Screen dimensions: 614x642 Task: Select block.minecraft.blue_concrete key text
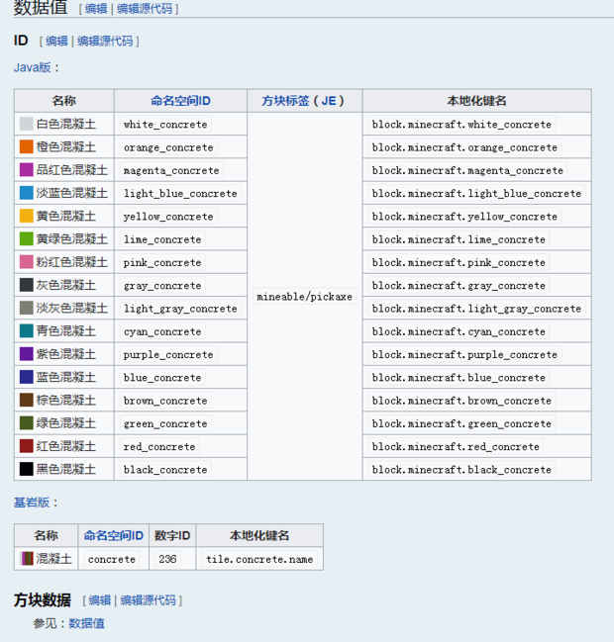pyautogui.click(x=459, y=377)
